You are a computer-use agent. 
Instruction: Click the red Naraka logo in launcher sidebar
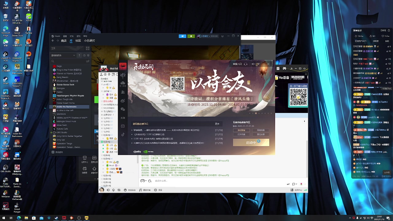pyautogui.click(x=123, y=66)
